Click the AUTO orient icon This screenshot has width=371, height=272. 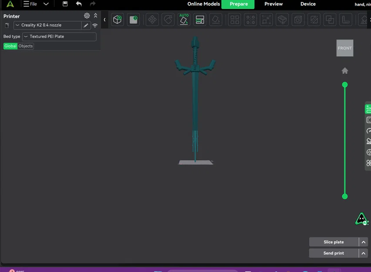pyautogui.click(x=184, y=20)
